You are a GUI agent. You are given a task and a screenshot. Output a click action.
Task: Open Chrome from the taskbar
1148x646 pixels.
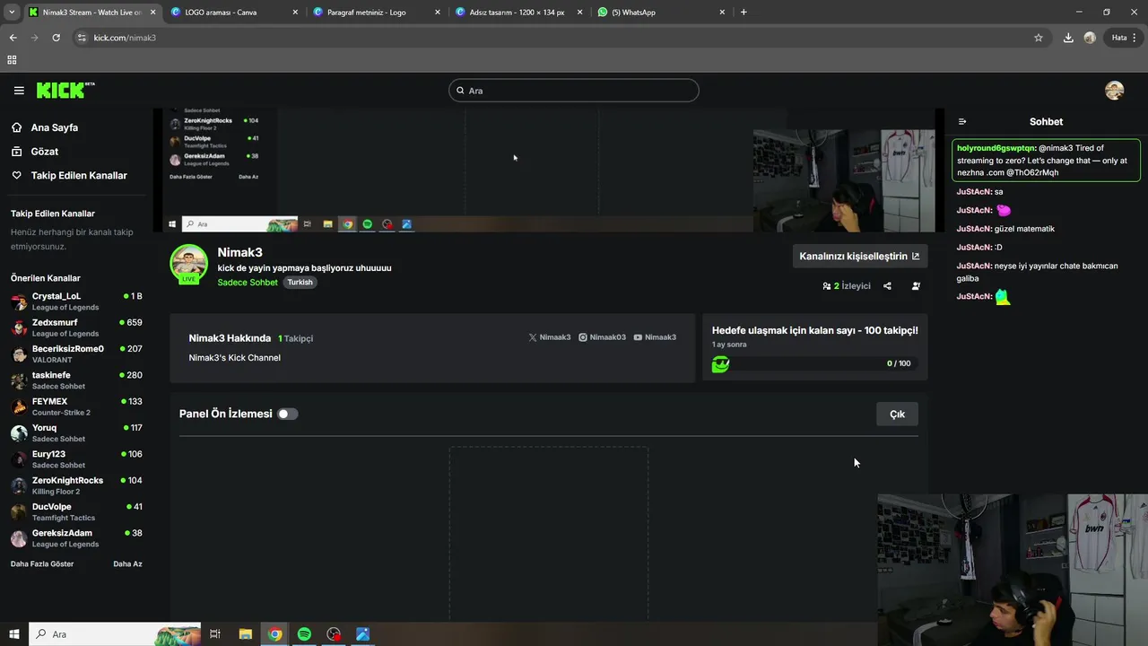pyautogui.click(x=274, y=634)
